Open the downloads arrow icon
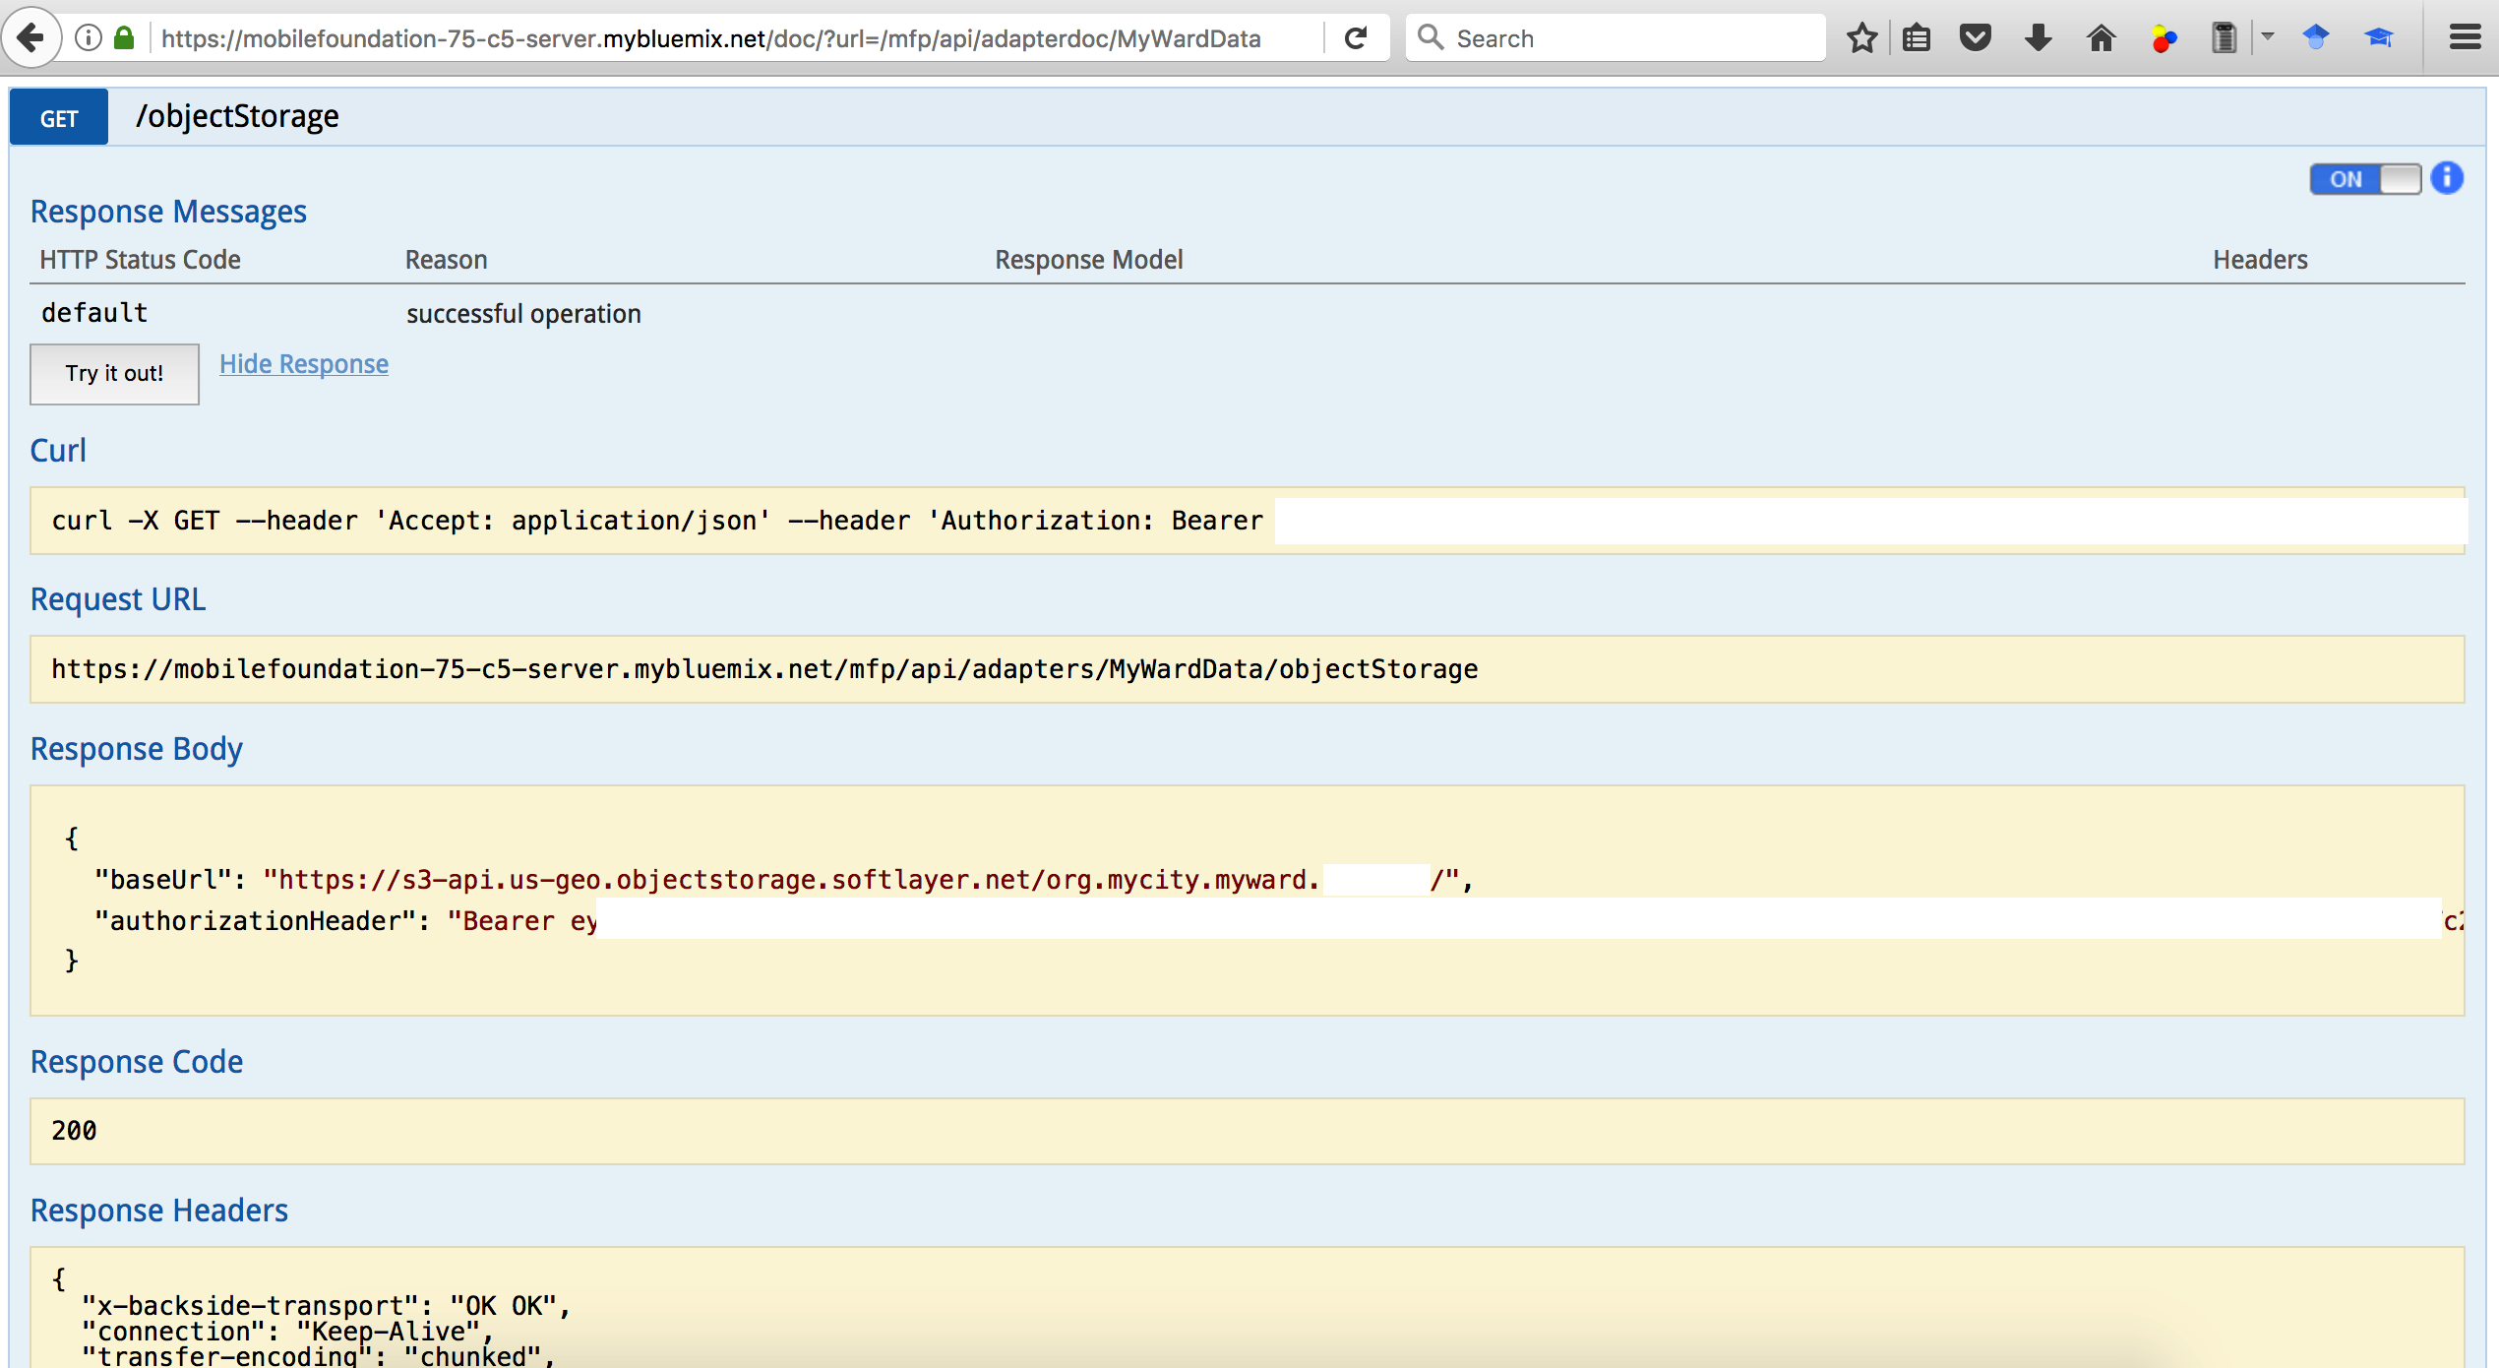Screen dimensions: 2499x1368 tap(2038, 38)
